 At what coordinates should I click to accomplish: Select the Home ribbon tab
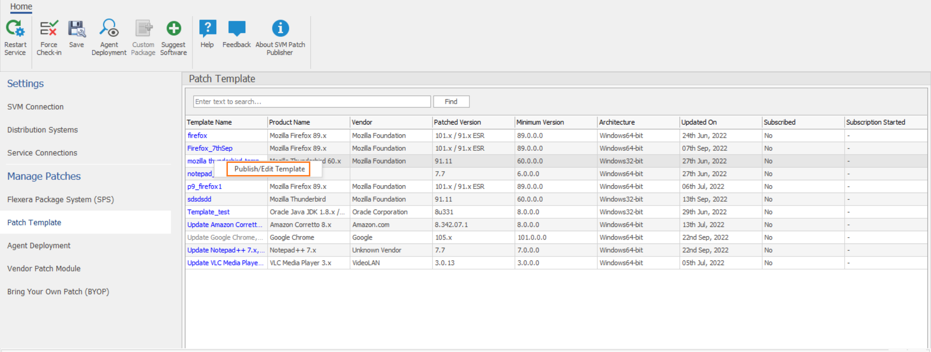[x=21, y=7]
